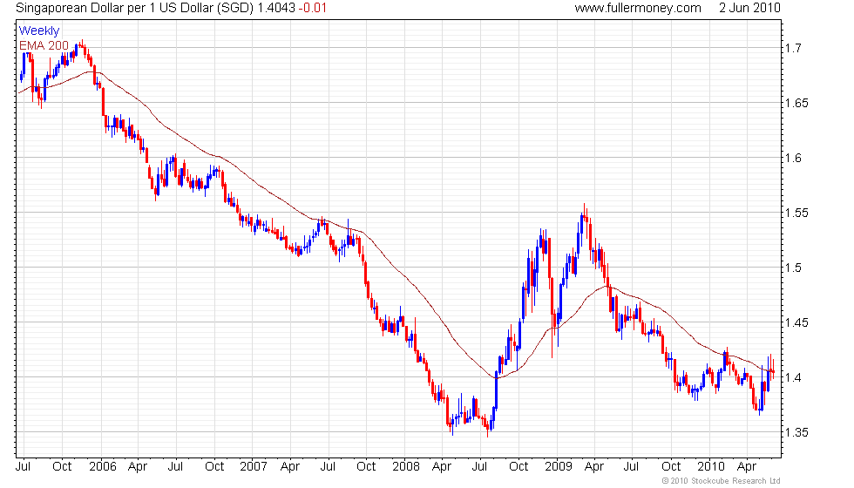
Task: Click the 1.55 price axis label
Action: 796,213
